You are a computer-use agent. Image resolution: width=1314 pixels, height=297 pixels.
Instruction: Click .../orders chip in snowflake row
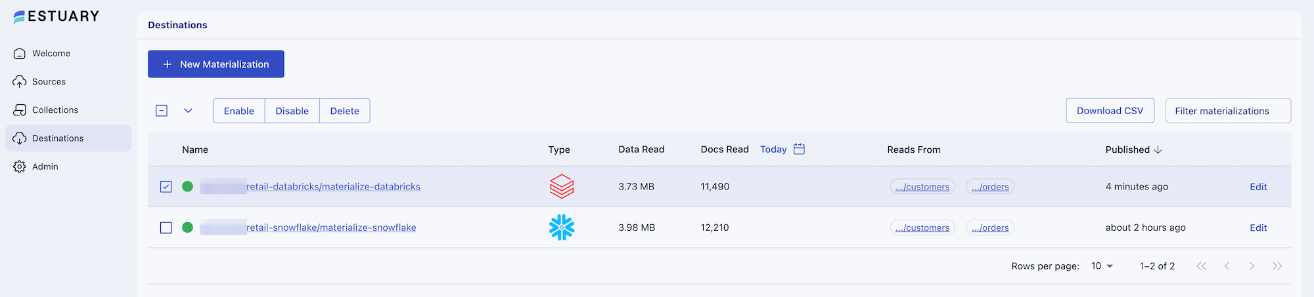point(990,228)
